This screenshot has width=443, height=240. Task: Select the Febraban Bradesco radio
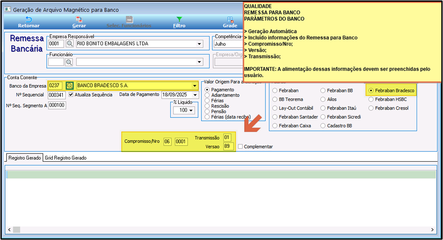coord(371,91)
